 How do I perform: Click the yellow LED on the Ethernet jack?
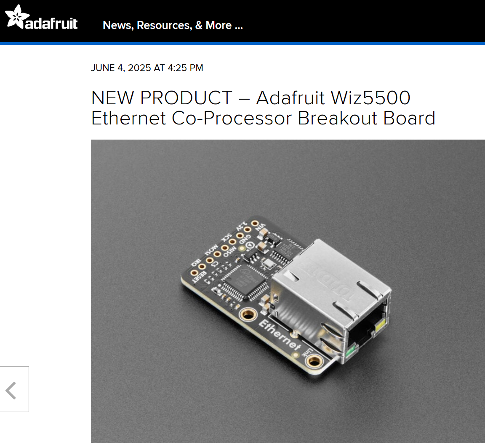coord(379,326)
